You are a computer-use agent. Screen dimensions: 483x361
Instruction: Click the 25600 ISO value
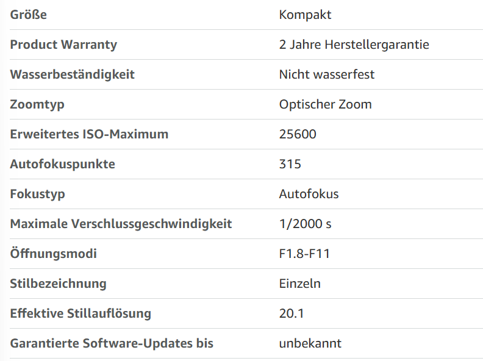point(298,134)
